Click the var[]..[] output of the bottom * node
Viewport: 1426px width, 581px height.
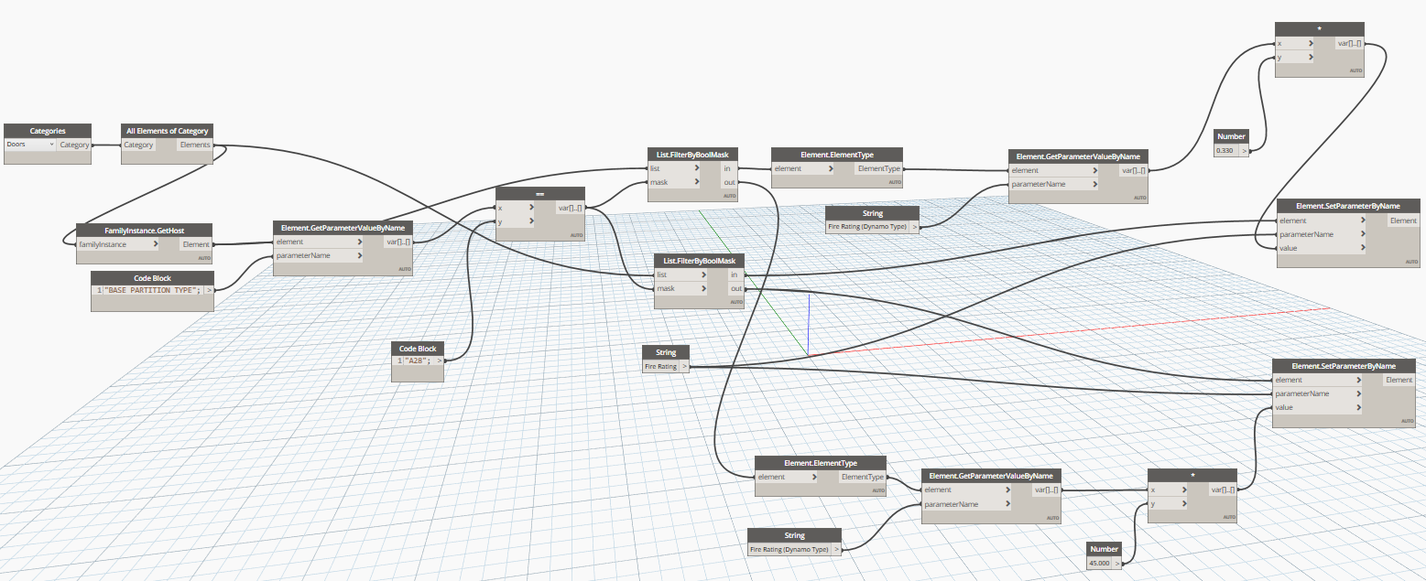pos(1222,490)
